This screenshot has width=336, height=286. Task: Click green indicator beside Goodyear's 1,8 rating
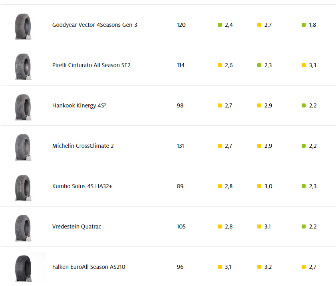point(304,25)
